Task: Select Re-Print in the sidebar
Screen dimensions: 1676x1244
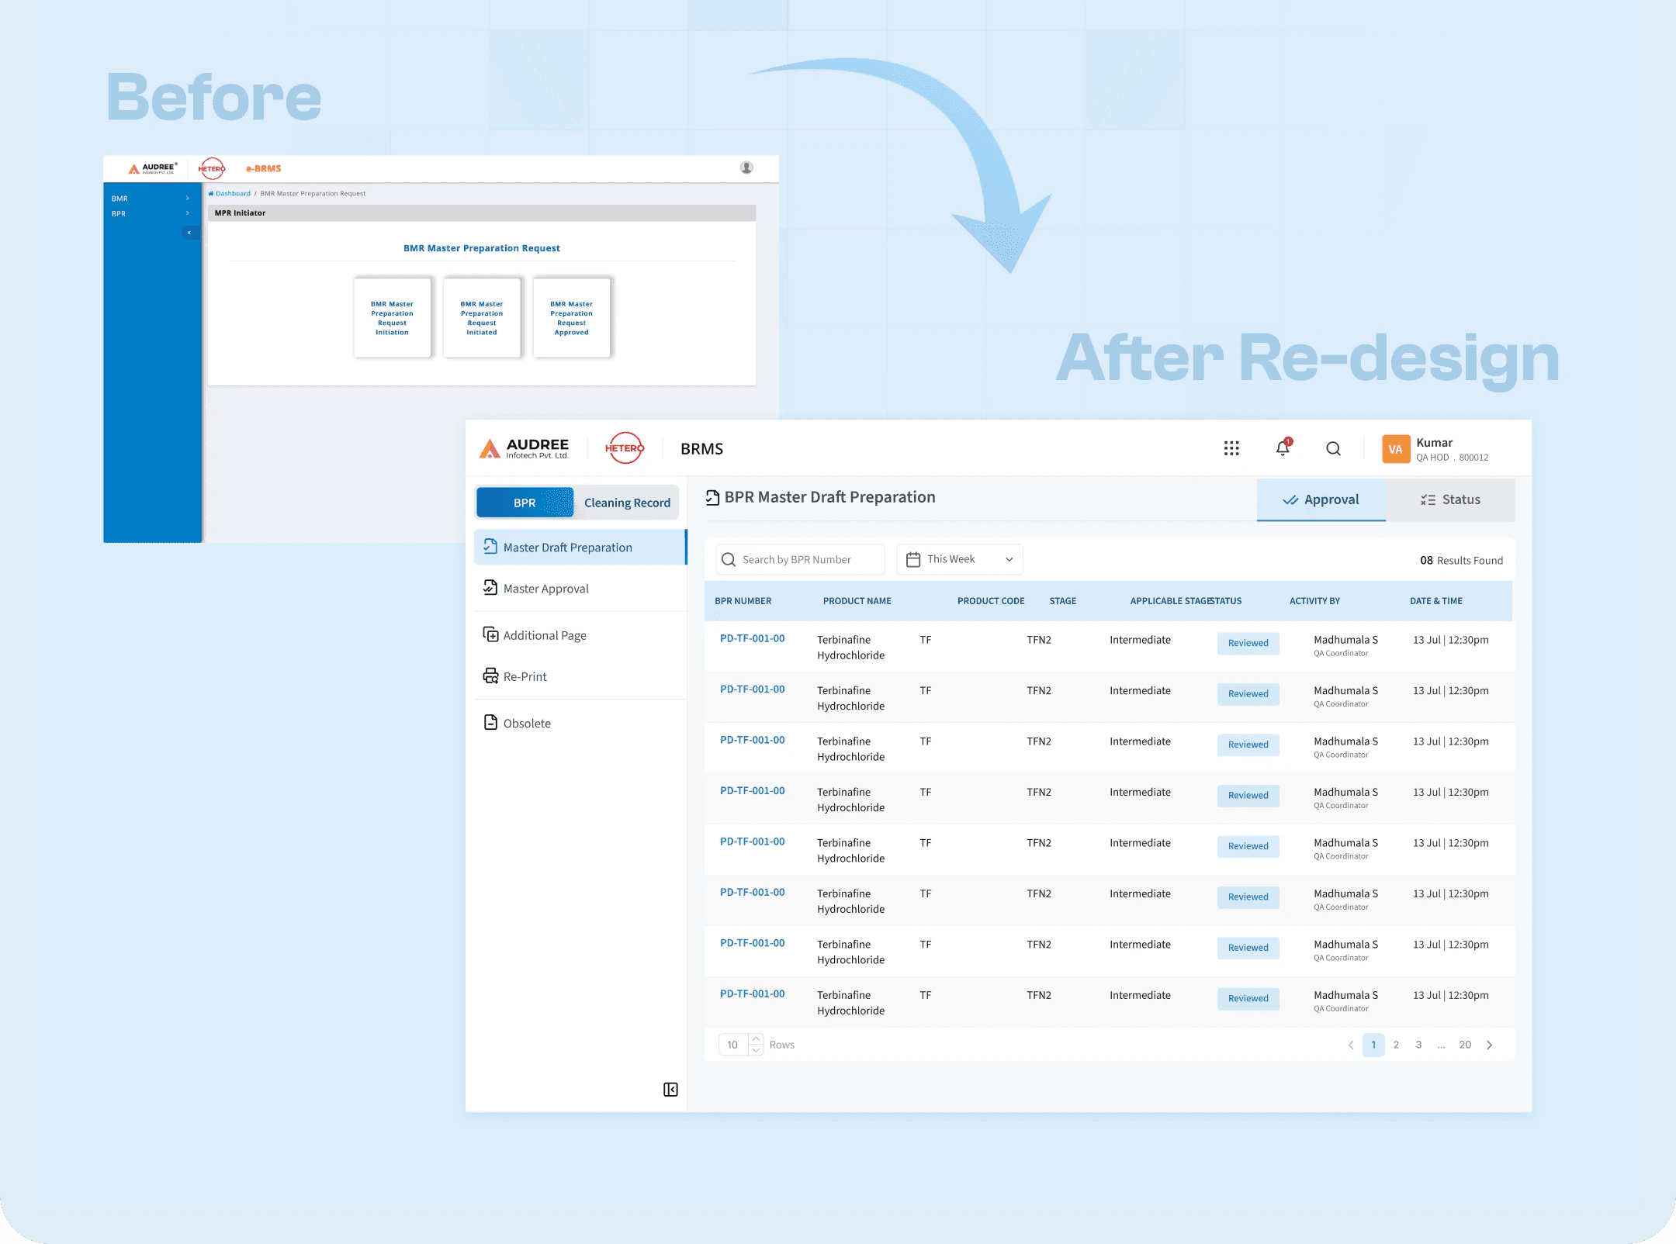Action: [525, 676]
